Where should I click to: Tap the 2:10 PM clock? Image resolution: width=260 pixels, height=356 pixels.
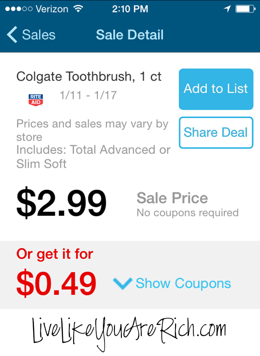(x=130, y=9)
